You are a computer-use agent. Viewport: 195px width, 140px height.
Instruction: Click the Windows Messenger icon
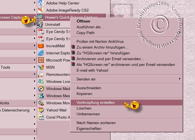click(41, 96)
